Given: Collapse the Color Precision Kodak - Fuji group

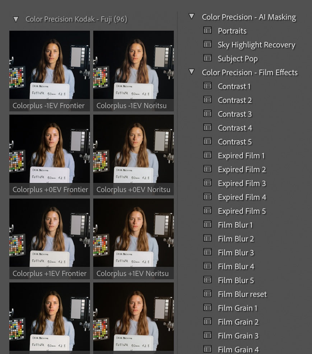Looking at the screenshot, I should click(x=16, y=19).
